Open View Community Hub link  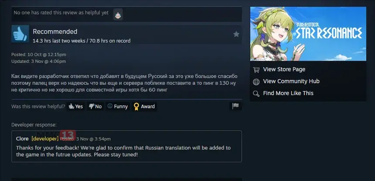291,81
